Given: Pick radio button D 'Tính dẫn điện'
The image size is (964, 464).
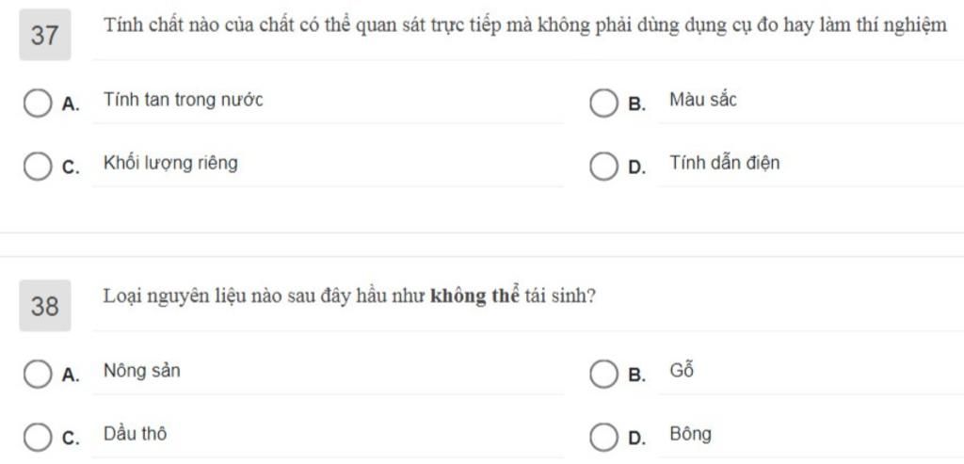Looking at the screenshot, I should pyautogui.click(x=603, y=168).
